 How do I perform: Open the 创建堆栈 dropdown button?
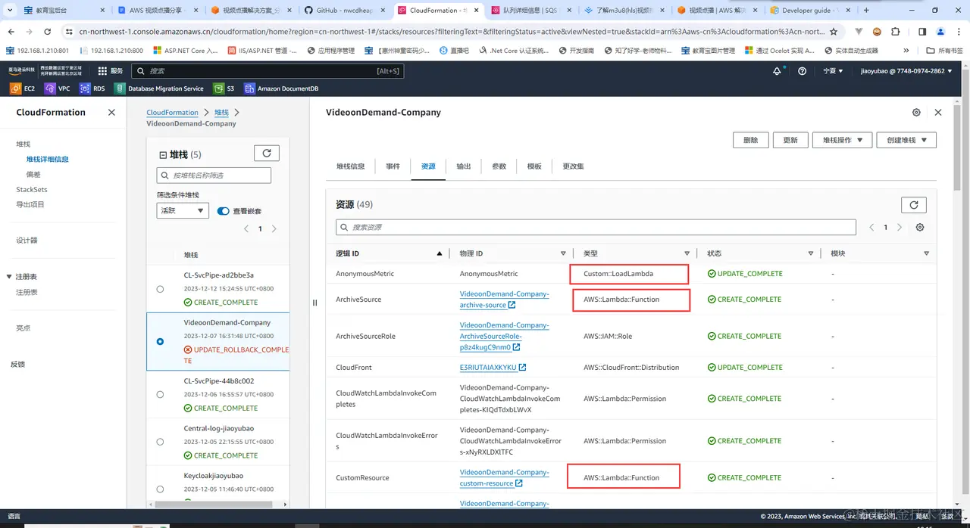[906, 140]
